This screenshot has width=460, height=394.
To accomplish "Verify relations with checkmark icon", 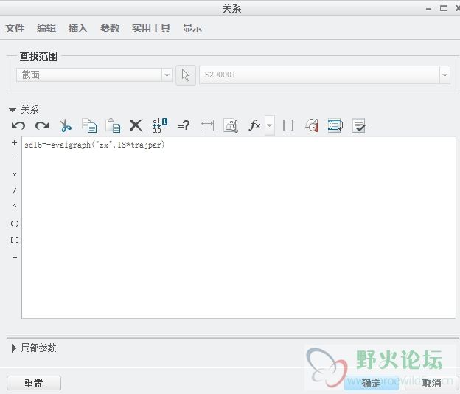I will pyautogui.click(x=359, y=125).
